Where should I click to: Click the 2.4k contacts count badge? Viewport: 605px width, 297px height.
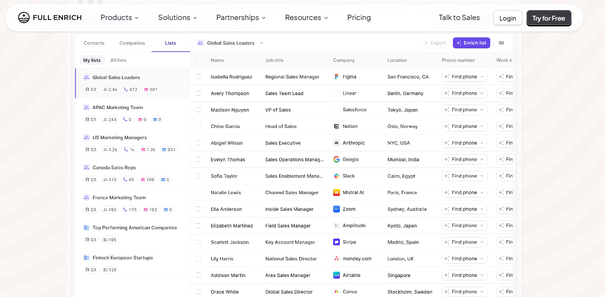110,90
